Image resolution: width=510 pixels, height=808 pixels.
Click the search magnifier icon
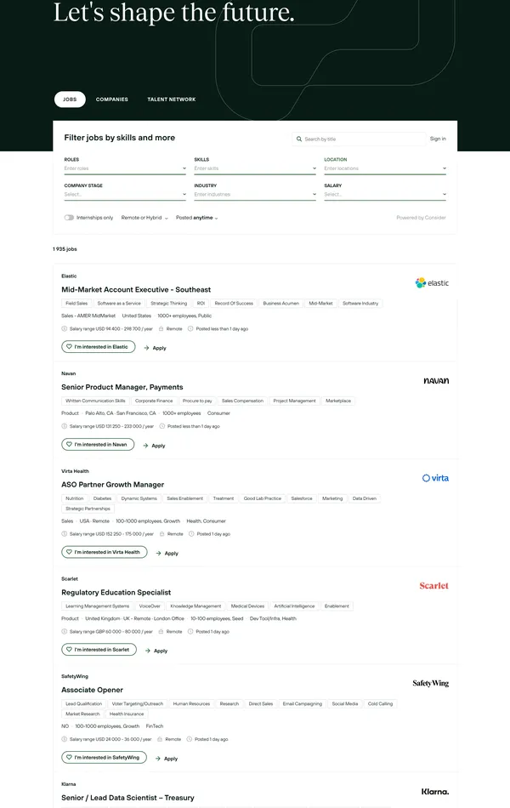point(299,139)
